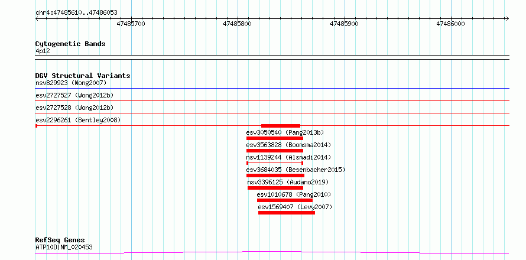Click the 47485900 ruler position label
Image resolution: width=526 pixels, height=260 pixels.
[x=344, y=24]
